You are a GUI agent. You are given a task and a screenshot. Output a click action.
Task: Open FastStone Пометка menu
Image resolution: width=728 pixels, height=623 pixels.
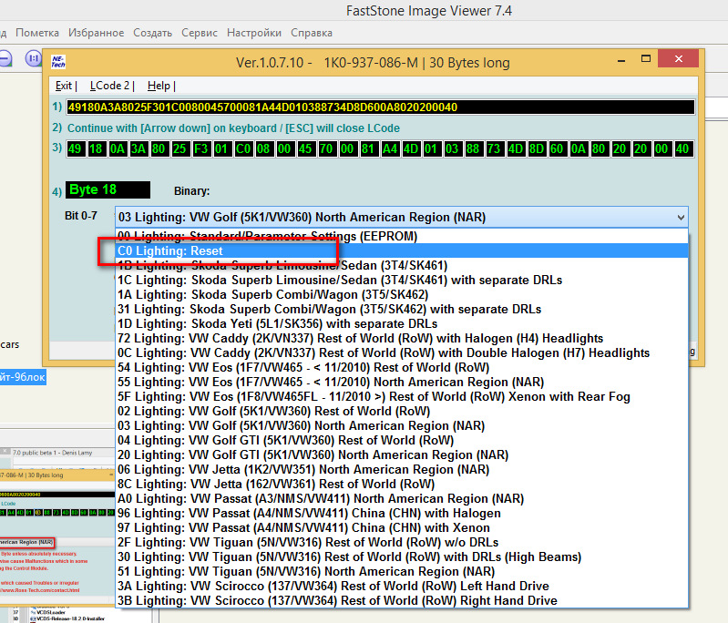click(37, 33)
